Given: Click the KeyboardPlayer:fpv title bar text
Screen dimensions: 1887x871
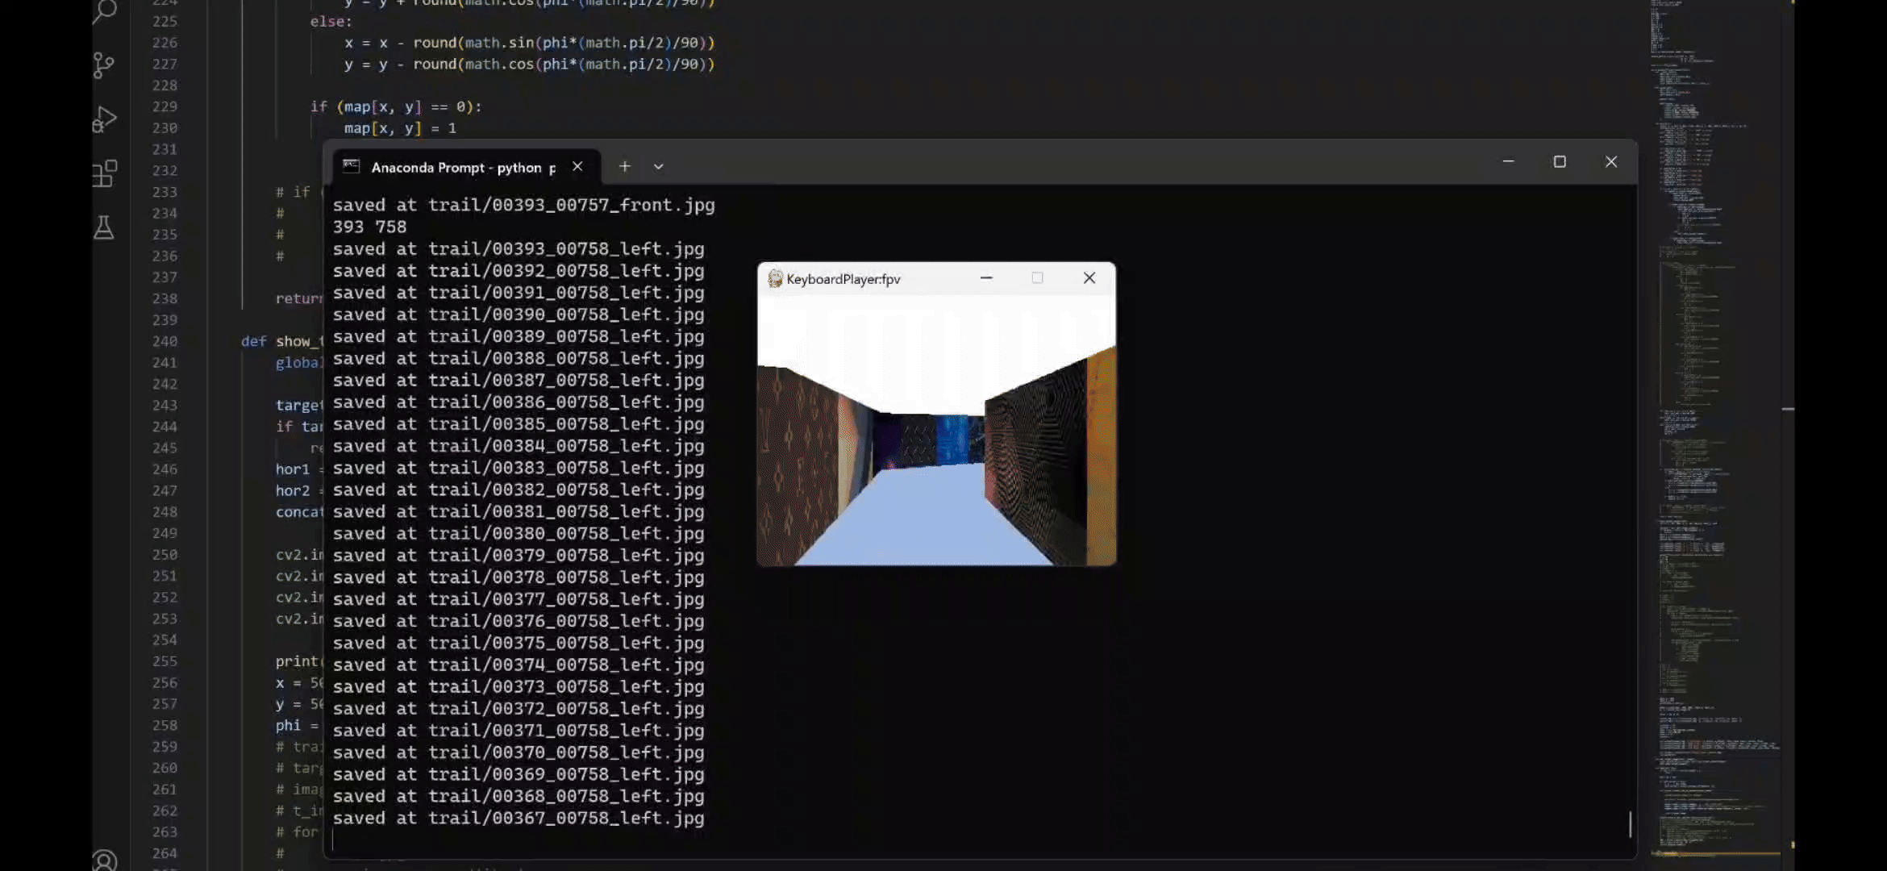Looking at the screenshot, I should coord(844,279).
